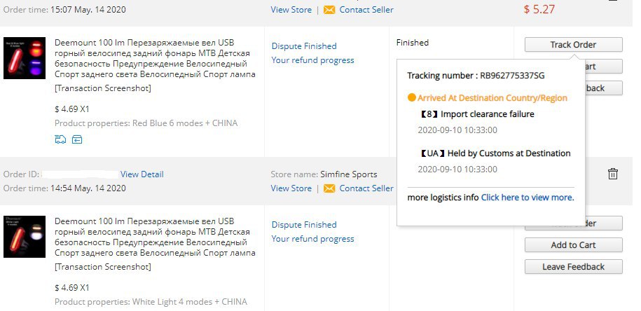641x311 pixels.
Task: Open white light bike lamp thumbnail
Action: click(25, 237)
